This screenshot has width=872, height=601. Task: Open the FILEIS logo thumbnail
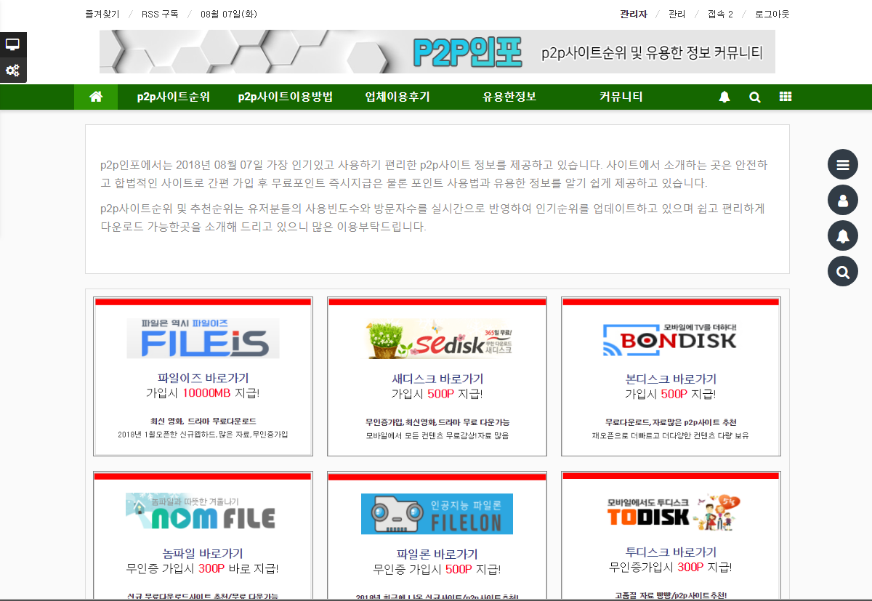(x=203, y=339)
